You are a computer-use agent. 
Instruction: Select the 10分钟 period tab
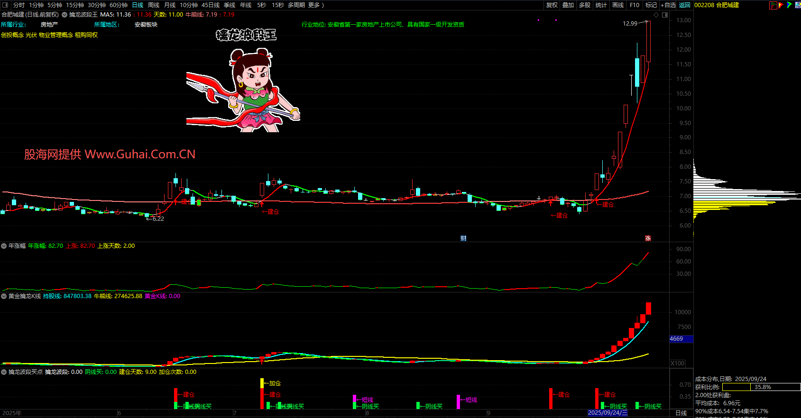189,5
